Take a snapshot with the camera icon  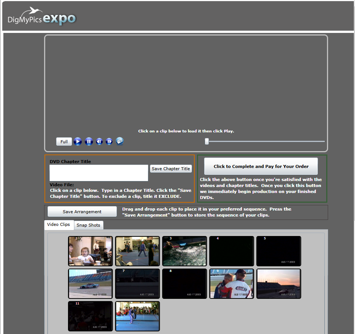(120, 141)
